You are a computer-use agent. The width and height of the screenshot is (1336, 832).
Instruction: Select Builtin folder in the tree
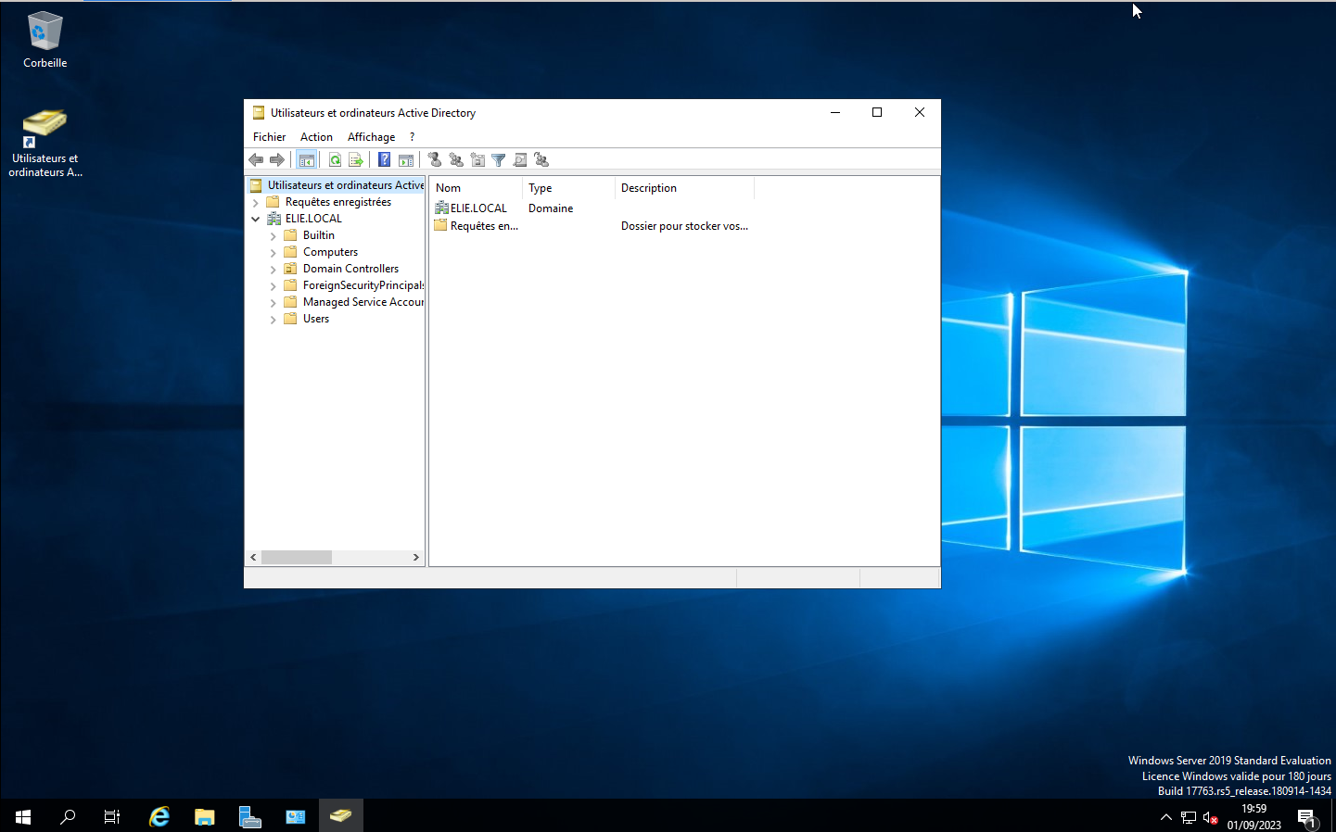pyautogui.click(x=318, y=235)
